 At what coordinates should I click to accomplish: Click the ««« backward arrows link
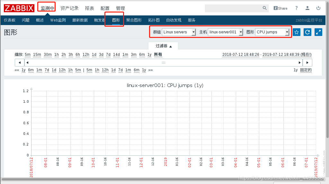17,70
